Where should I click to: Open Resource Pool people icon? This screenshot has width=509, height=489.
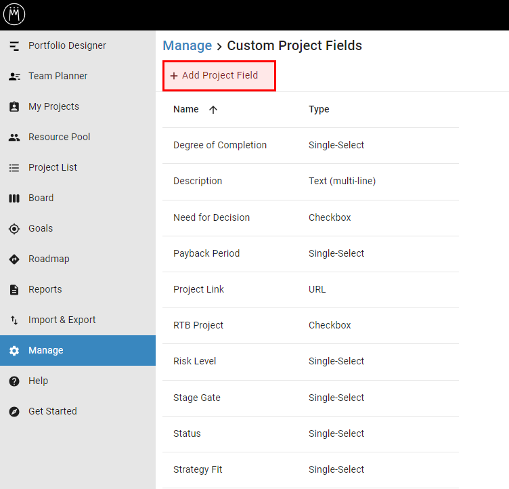coord(14,137)
